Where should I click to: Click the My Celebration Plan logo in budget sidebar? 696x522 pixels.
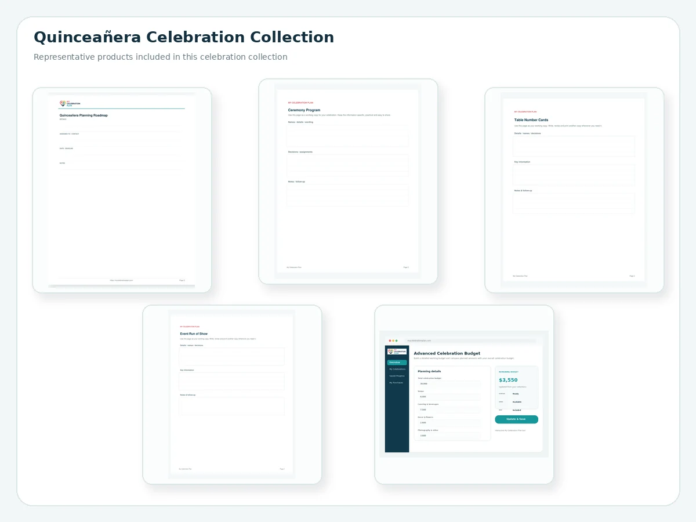[x=397, y=351]
